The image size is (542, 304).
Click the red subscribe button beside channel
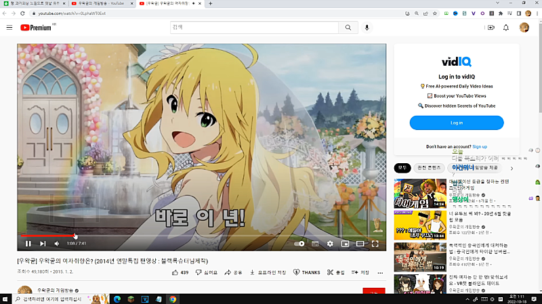click(x=374, y=291)
